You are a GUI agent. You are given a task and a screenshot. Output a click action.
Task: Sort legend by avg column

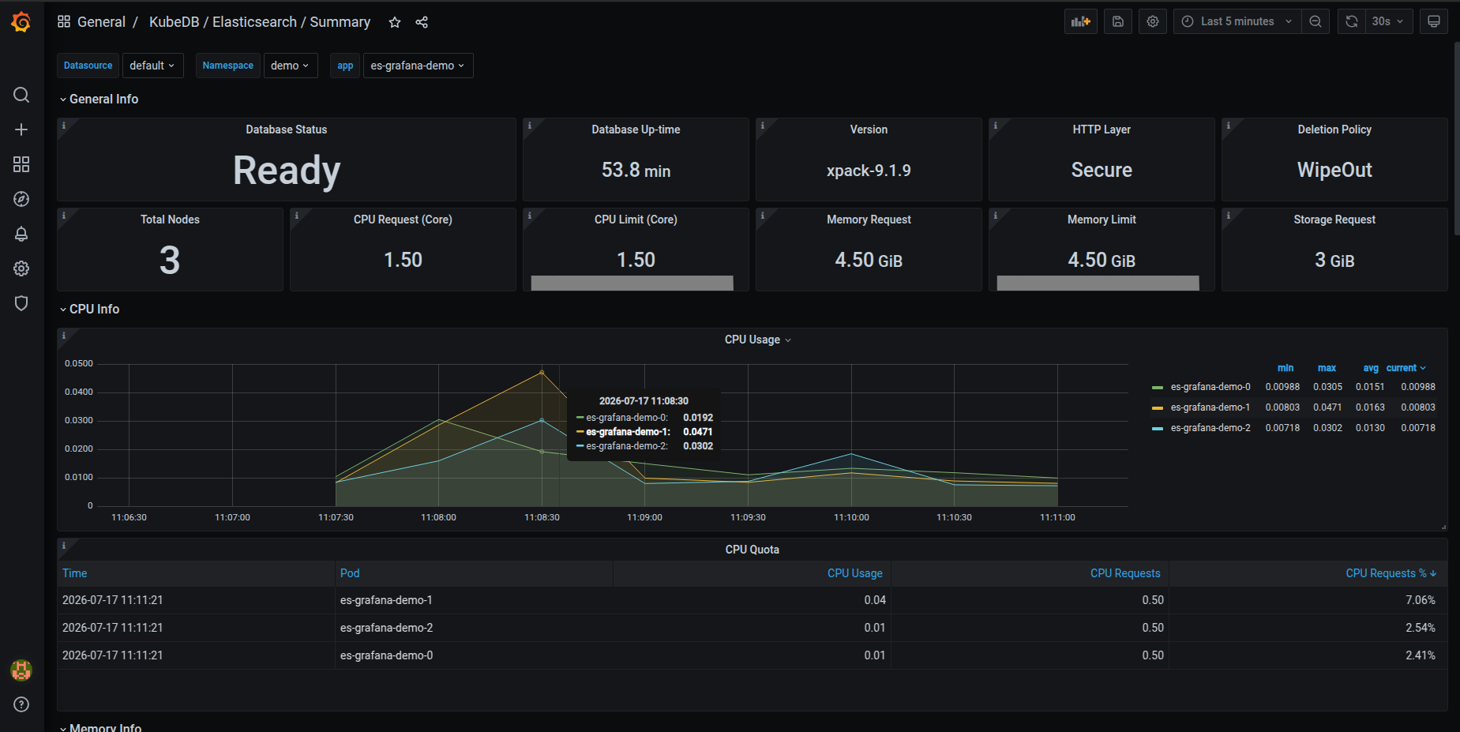tap(1371, 368)
